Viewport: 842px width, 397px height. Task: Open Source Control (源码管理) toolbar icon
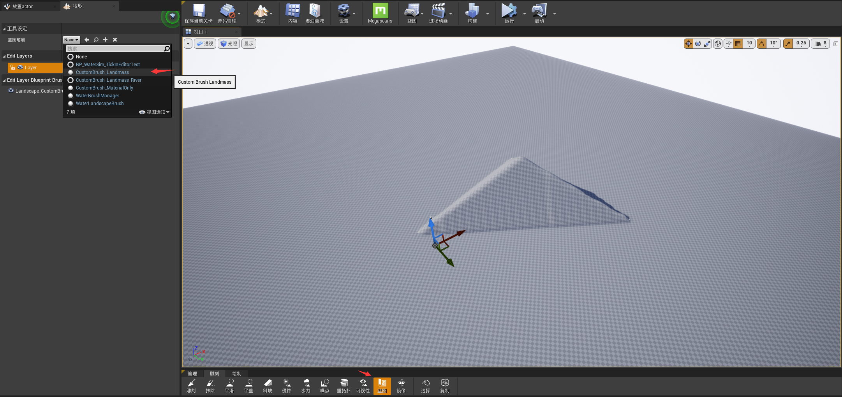pyautogui.click(x=227, y=13)
